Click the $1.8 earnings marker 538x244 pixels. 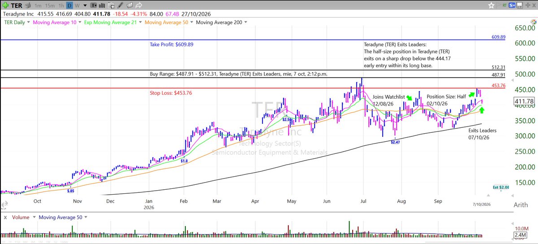[x=184, y=161]
